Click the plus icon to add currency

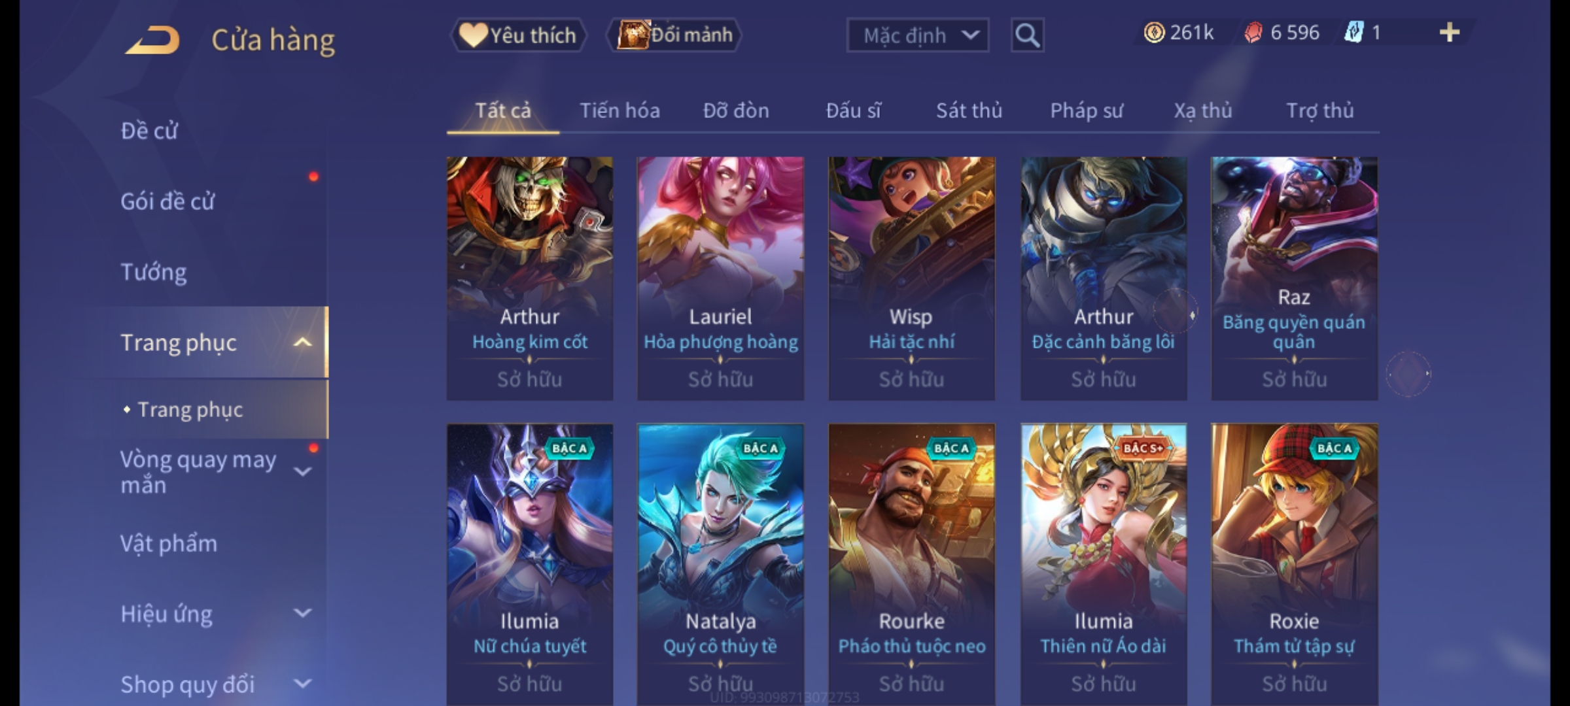point(1450,32)
